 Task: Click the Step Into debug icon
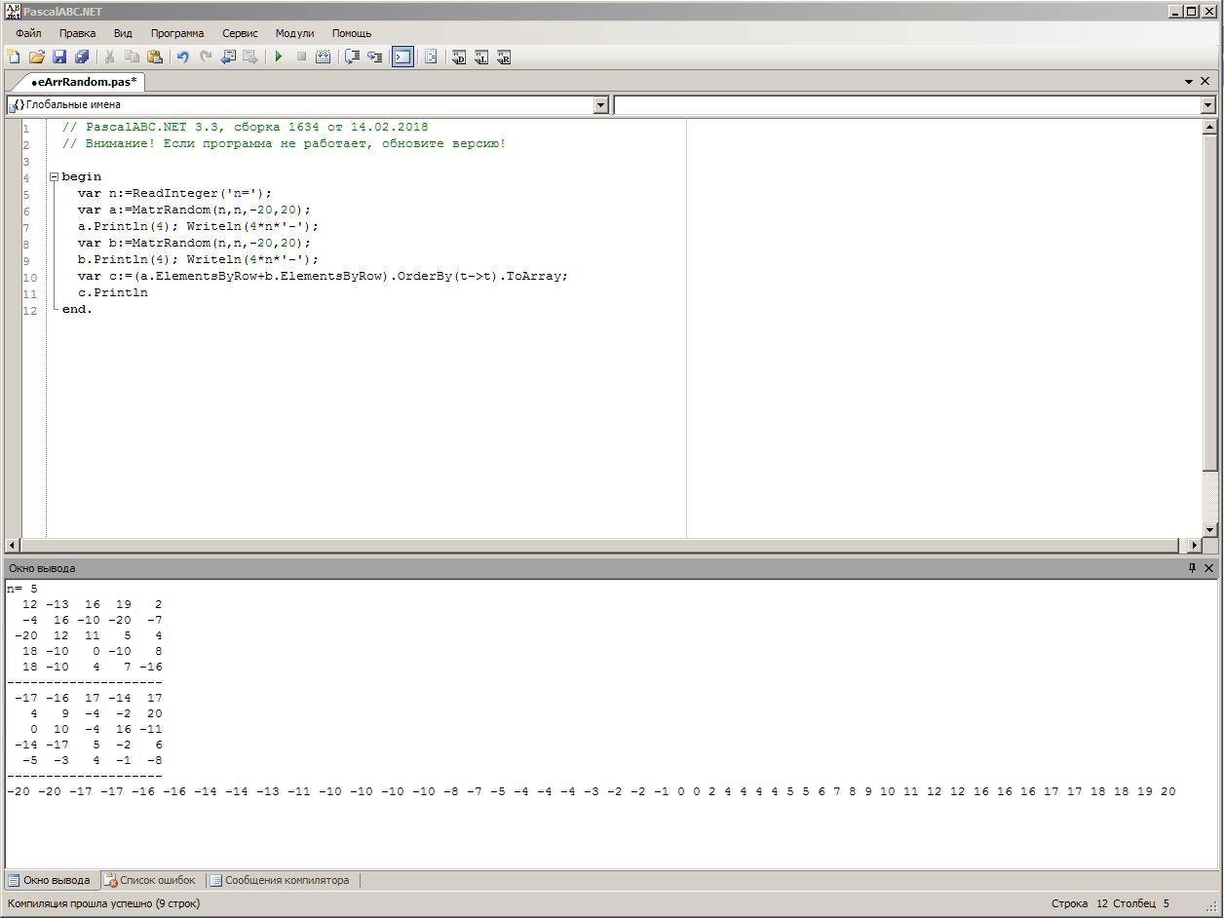pyautogui.click(x=375, y=57)
